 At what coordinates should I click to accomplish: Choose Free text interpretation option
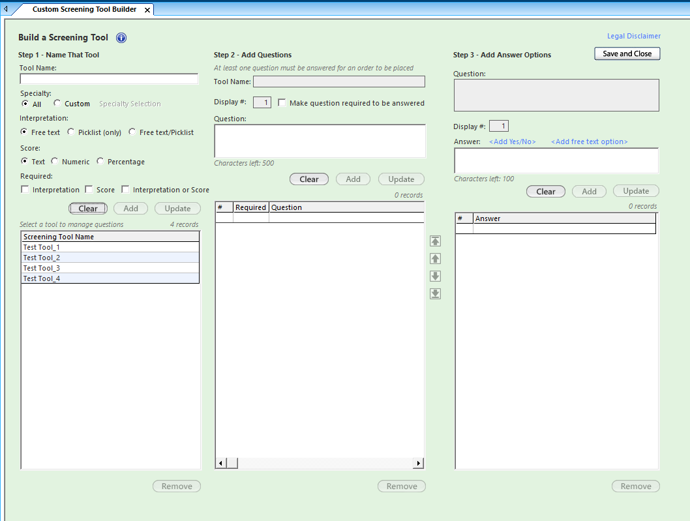pyautogui.click(x=23, y=132)
